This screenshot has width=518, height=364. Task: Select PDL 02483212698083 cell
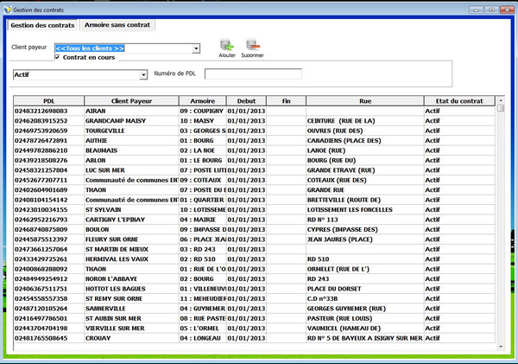[x=48, y=111]
